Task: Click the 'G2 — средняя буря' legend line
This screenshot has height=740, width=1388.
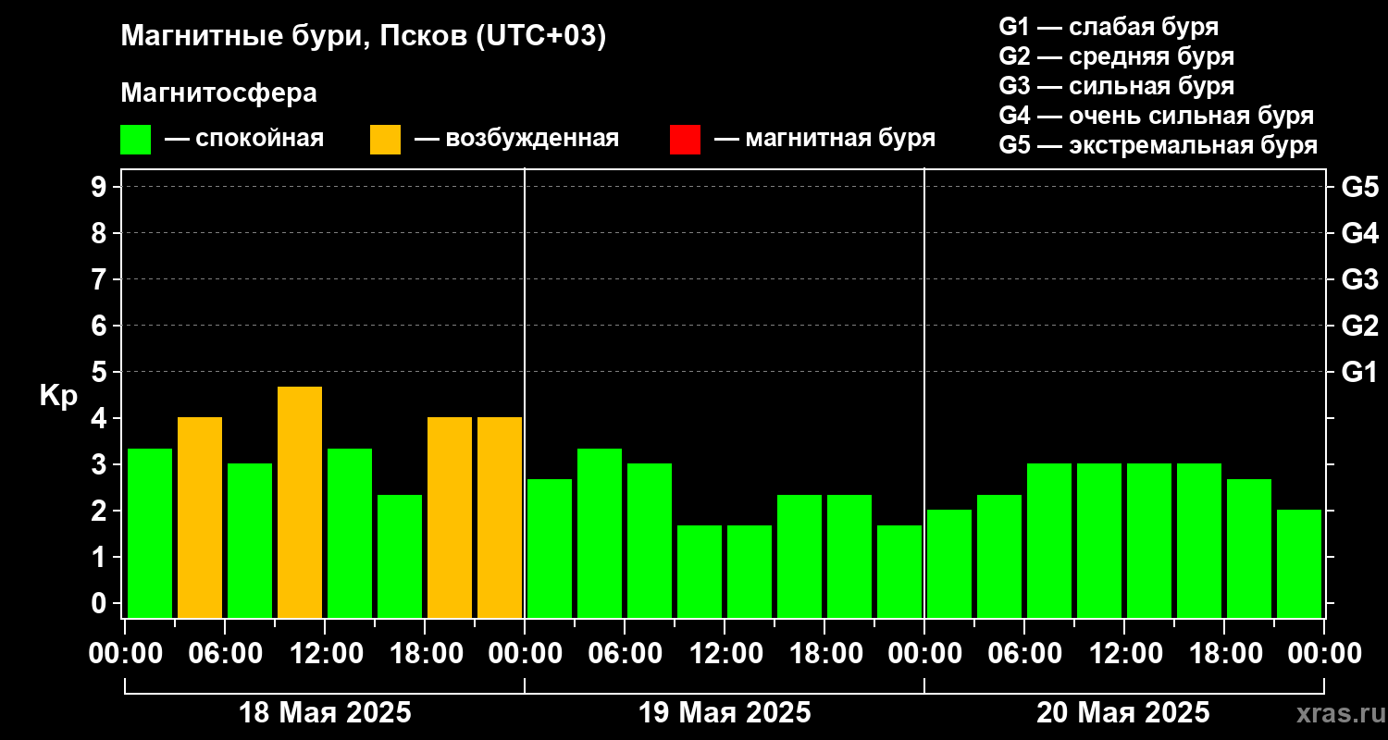Action: [1116, 56]
